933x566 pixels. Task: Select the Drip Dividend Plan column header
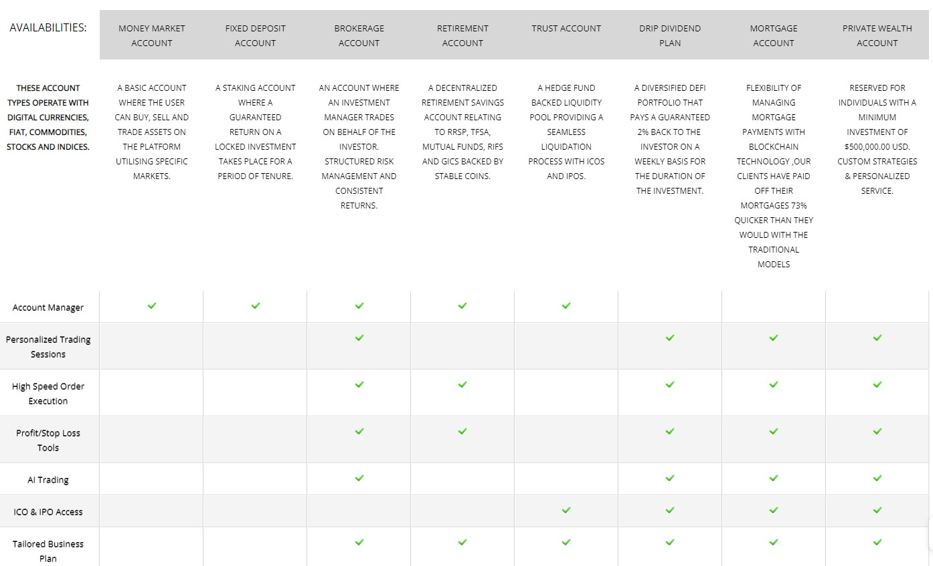click(670, 35)
